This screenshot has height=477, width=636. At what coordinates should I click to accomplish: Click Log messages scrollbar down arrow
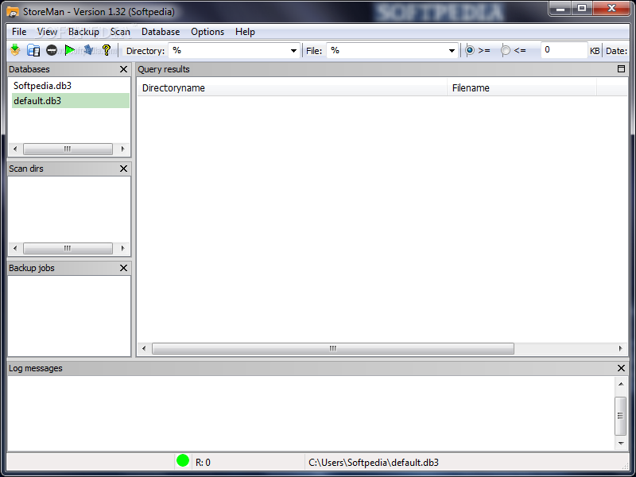(621, 444)
